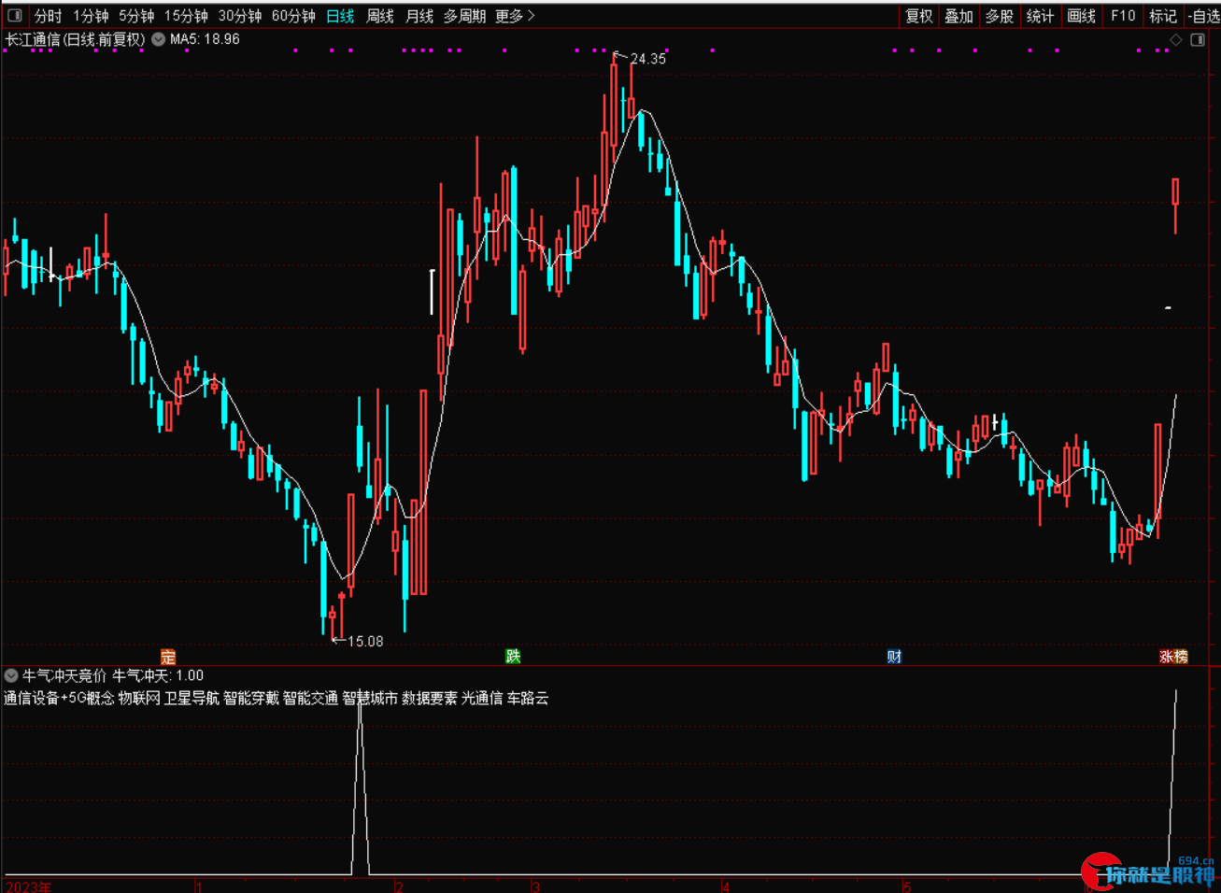Screen dimensions: 1221x893
Task: Click the 物联网 concept tag
Action: (x=139, y=698)
